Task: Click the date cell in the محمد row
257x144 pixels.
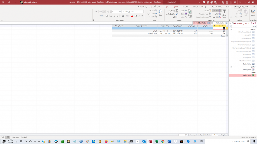Action: coord(177,31)
